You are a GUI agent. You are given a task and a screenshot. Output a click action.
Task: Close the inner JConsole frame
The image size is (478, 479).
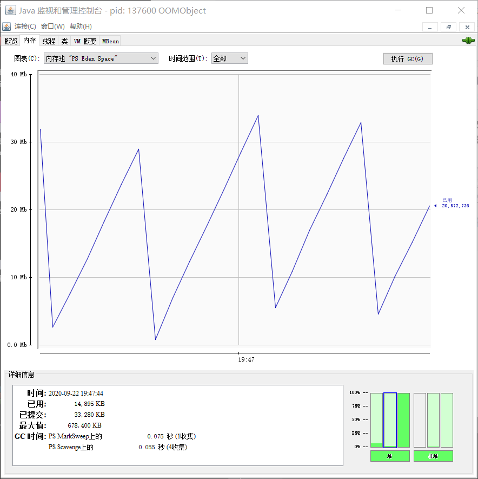pos(467,27)
